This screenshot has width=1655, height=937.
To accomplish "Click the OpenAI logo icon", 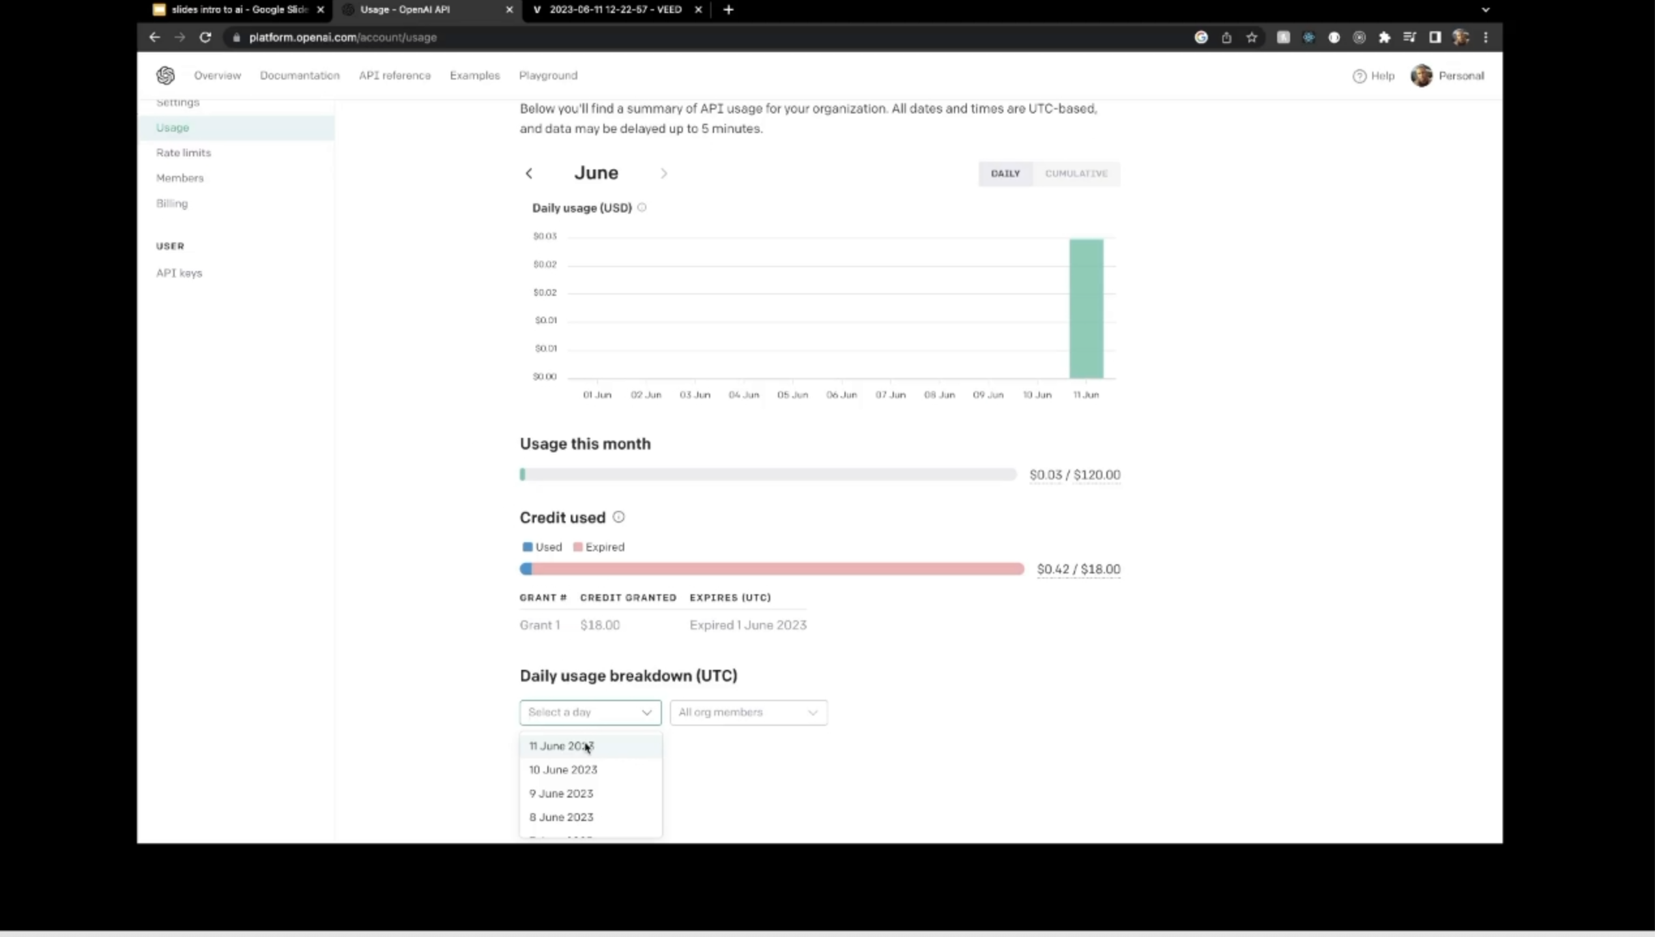I will tap(165, 76).
